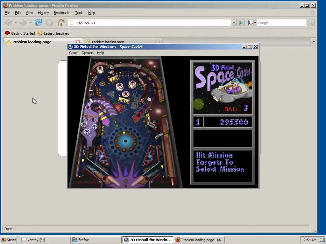
Task: Open the Firefox Tools menu
Action: click(x=79, y=13)
